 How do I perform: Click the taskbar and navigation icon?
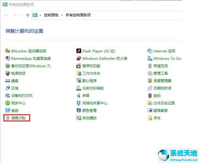(79, 88)
